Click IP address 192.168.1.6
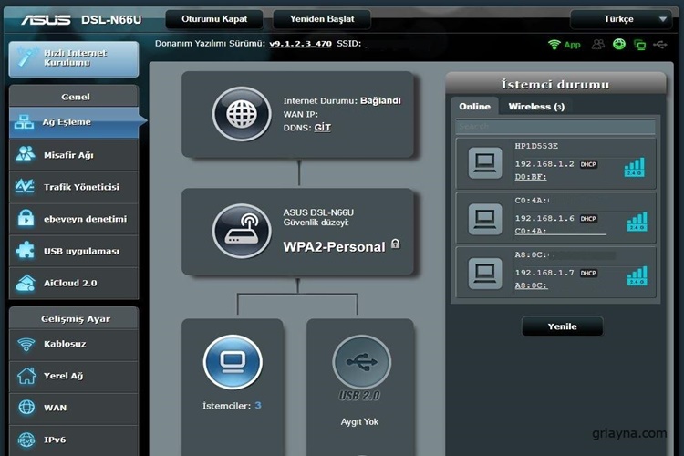The image size is (684, 456). tap(544, 218)
